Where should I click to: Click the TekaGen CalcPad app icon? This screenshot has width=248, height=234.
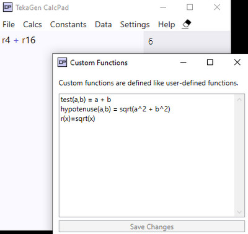click(x=7, y=7)
